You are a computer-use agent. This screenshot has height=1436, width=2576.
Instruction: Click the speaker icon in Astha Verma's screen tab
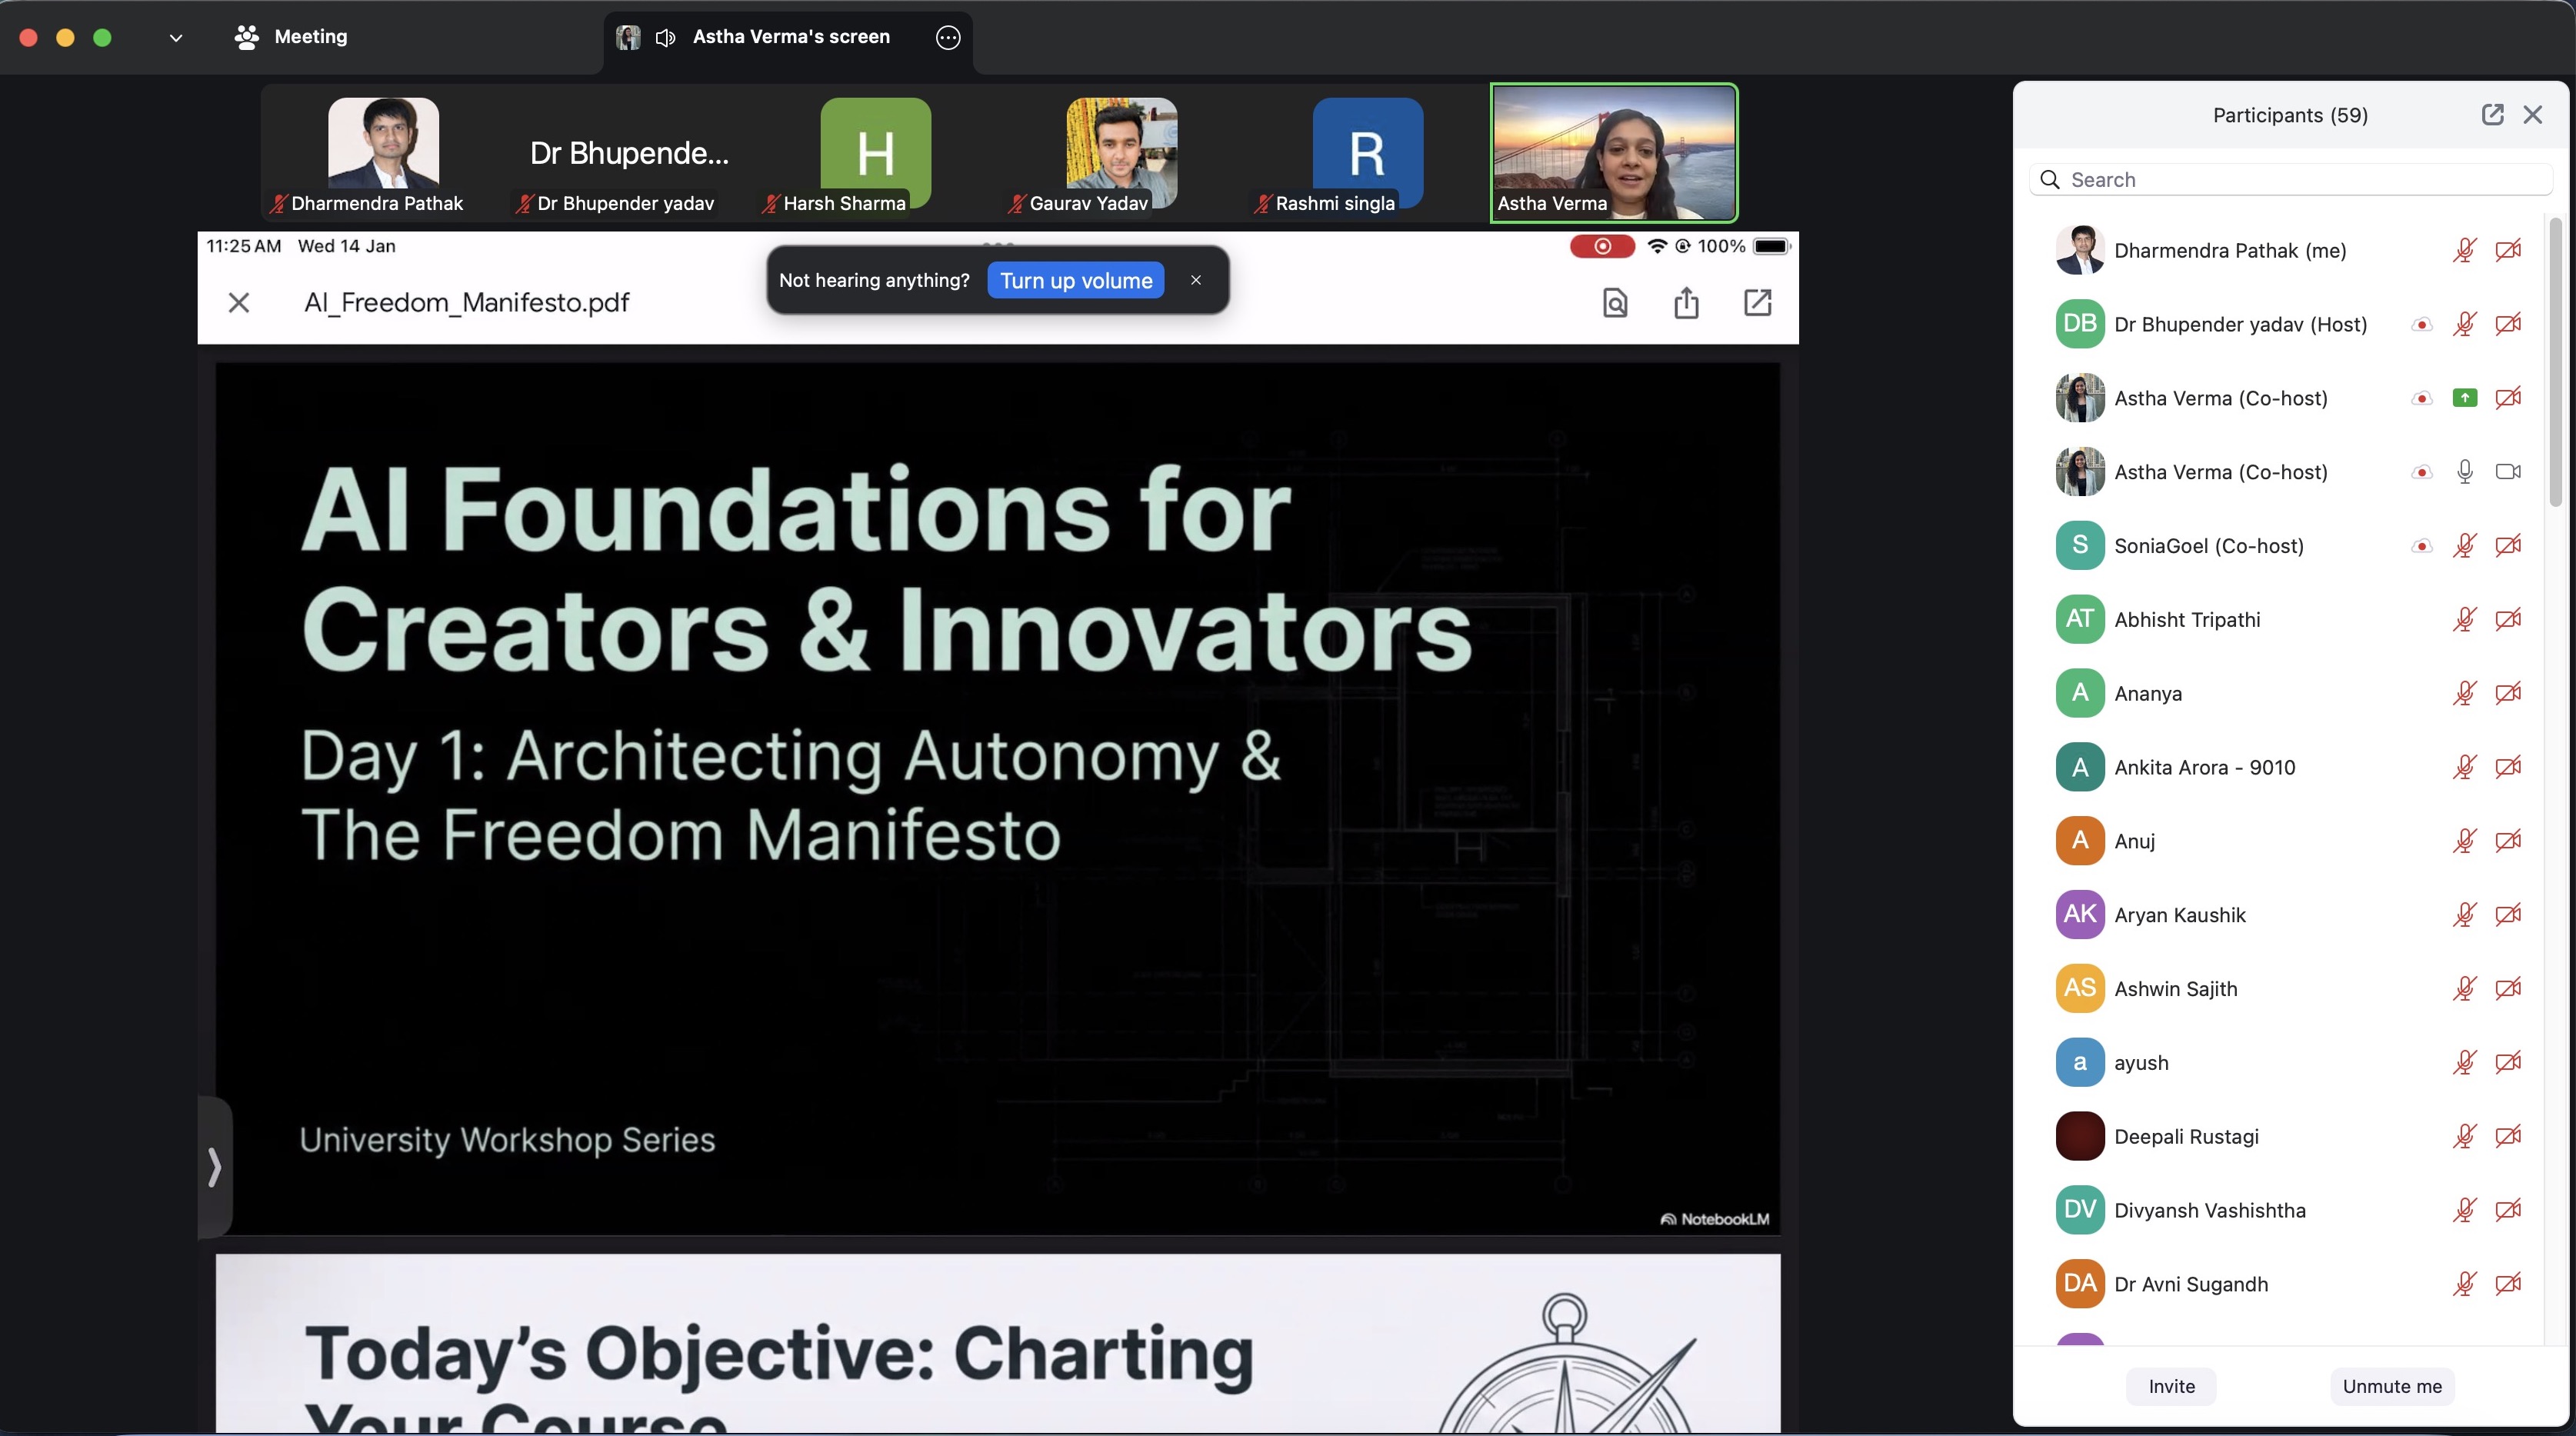click(x=665, y=38)
